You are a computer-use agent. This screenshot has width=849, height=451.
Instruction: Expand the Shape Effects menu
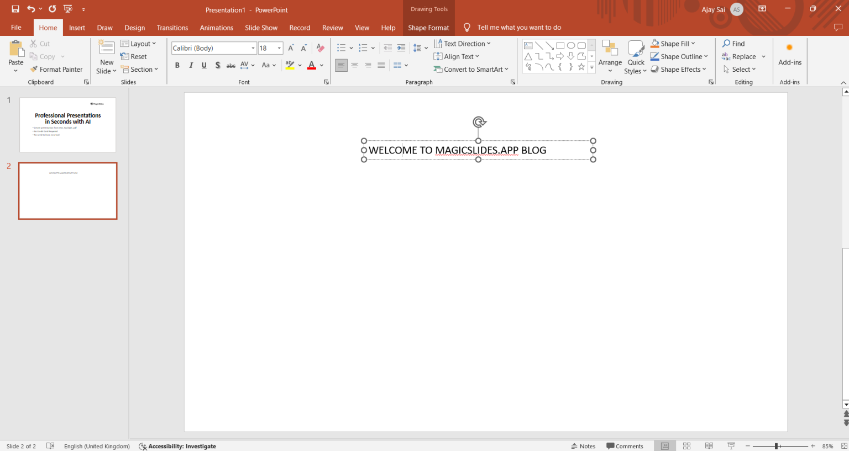pos(678,70)
